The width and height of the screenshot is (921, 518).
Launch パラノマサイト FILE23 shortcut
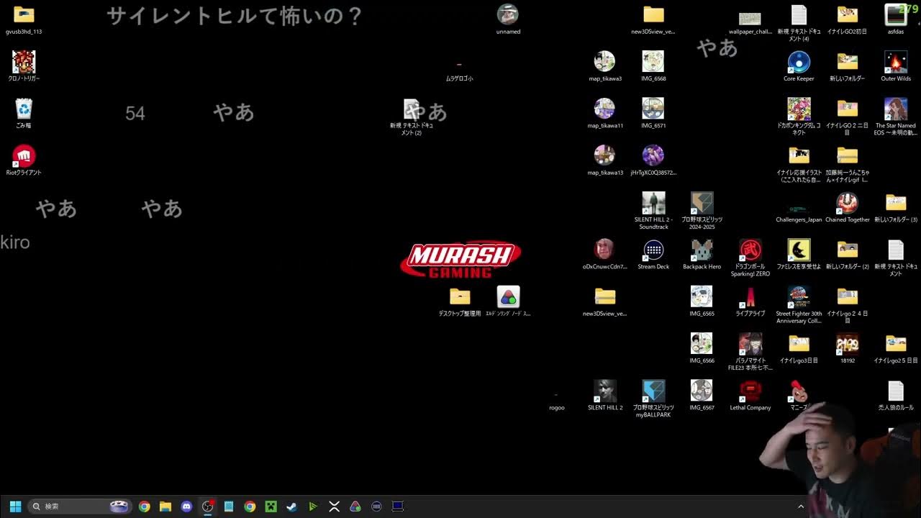pos(750,344)
